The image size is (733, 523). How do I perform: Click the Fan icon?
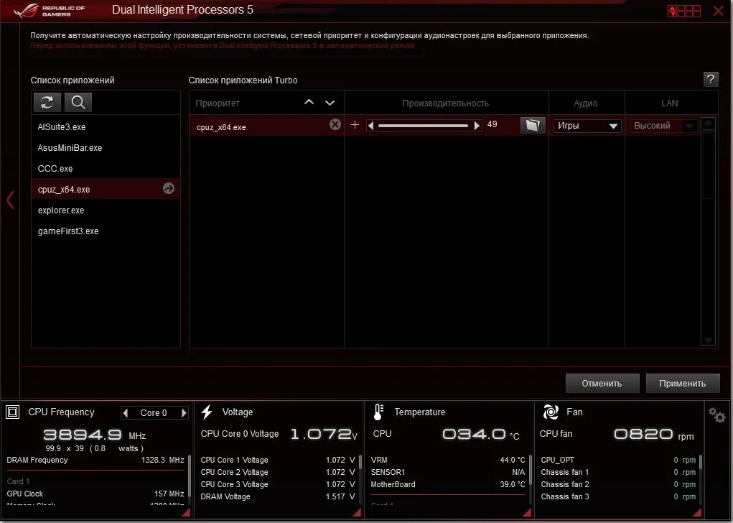point(551,412)
